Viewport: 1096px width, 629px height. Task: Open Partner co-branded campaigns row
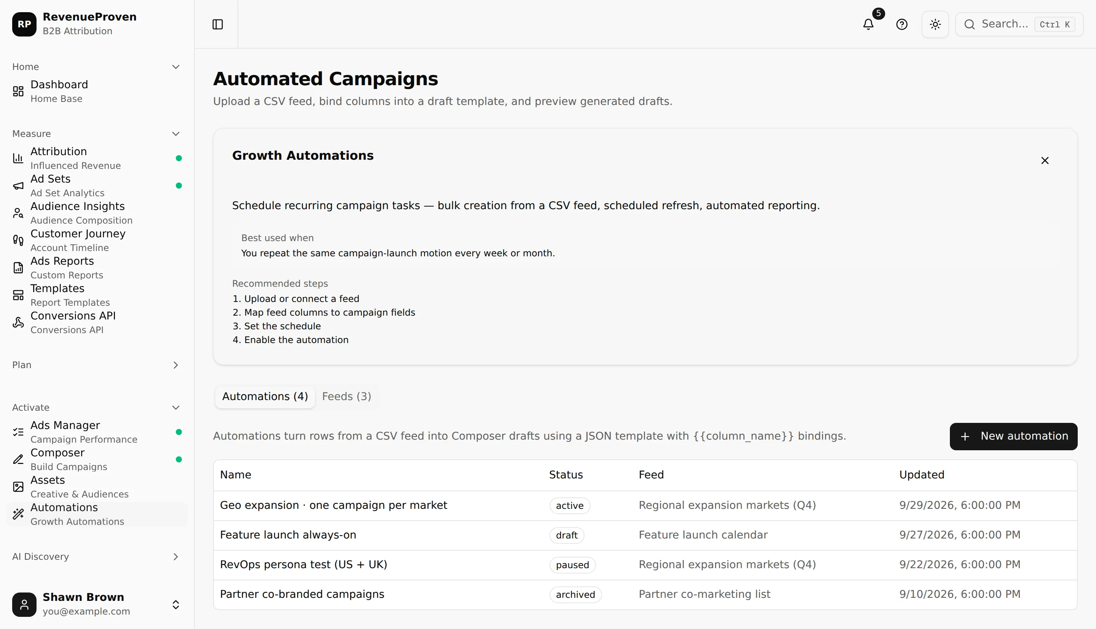click(x=645, y=594)
